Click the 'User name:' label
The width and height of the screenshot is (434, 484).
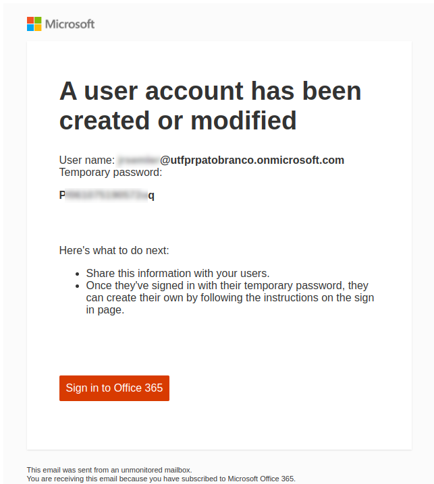click(x=87, y=160)
